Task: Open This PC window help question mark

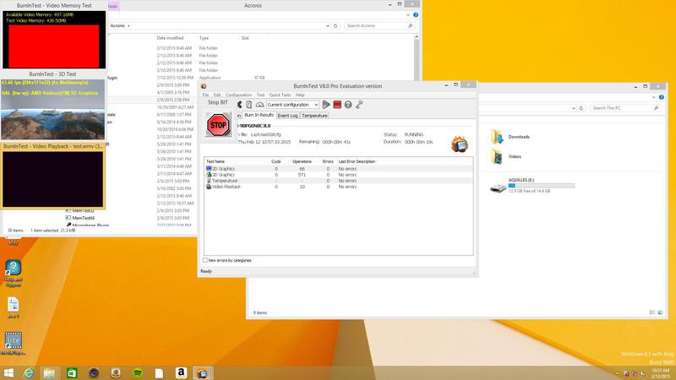Action: 662,97
